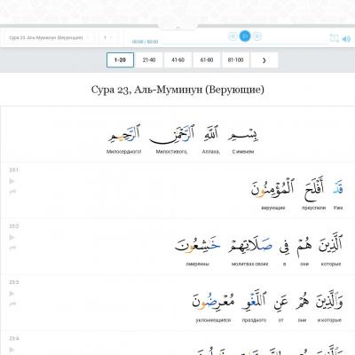
Task: Go to verses 41-60 tab
Action: (177, 60)
